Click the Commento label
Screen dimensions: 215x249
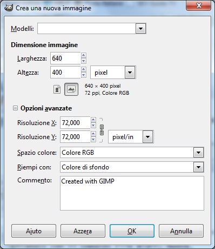[x=35, y=180]
